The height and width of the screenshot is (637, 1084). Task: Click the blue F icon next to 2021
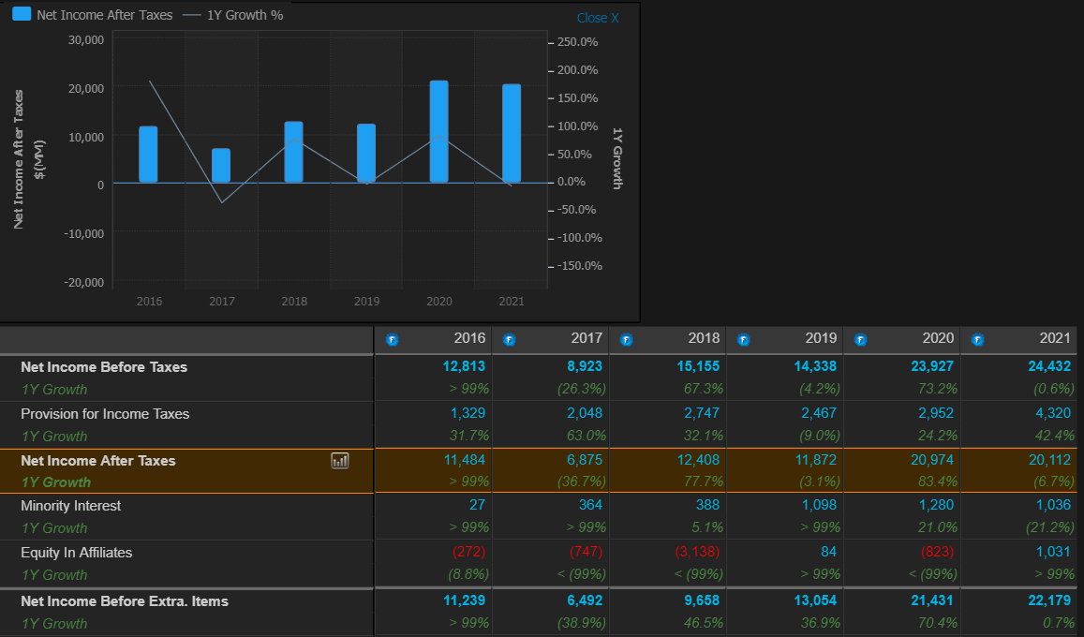point(978,340)
